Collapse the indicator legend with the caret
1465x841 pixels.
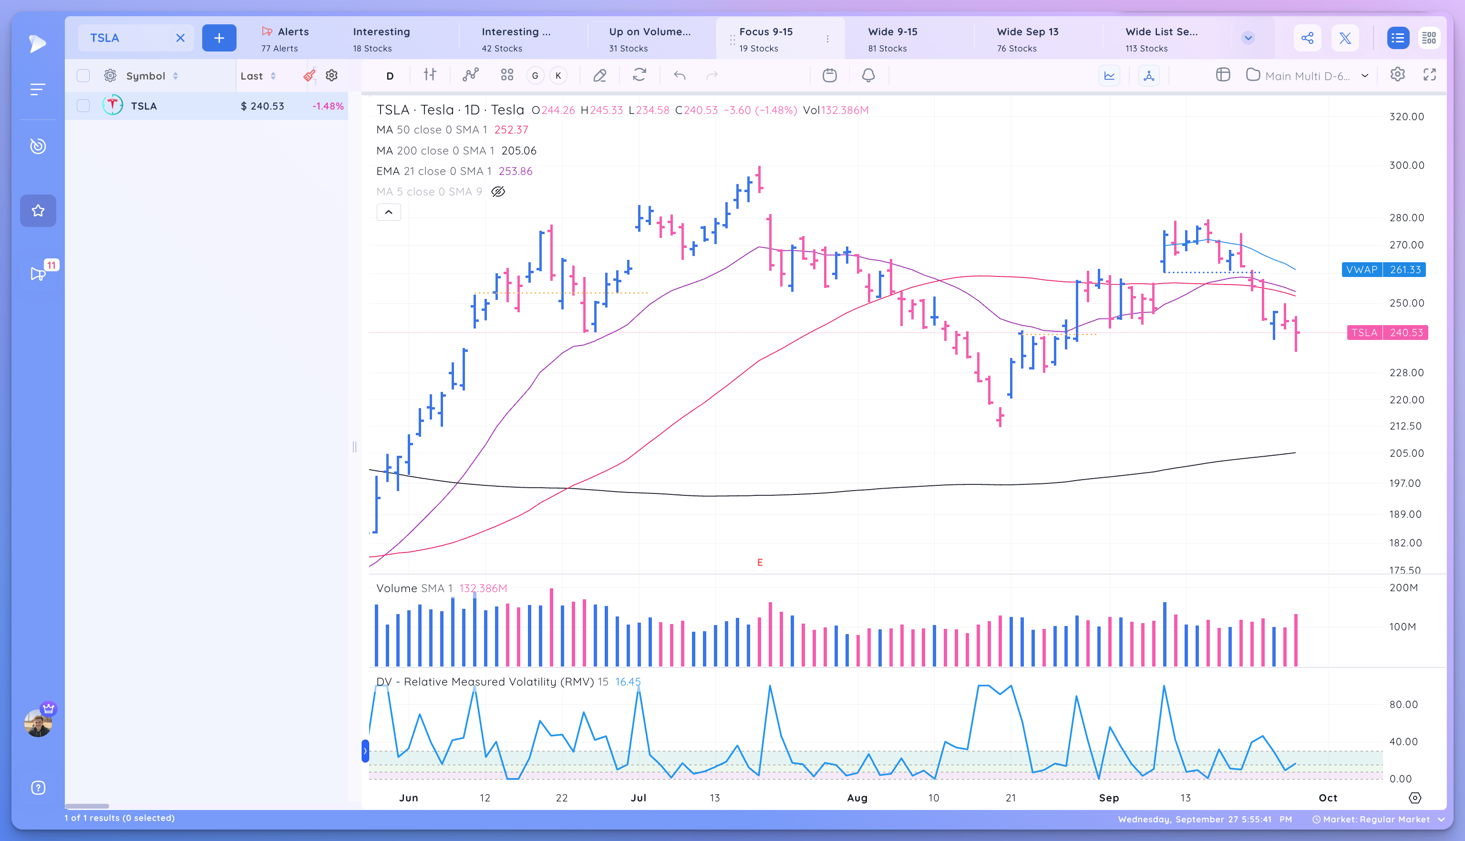[x=389, y=212]
